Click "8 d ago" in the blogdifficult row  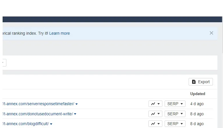[x=197, y=124]
